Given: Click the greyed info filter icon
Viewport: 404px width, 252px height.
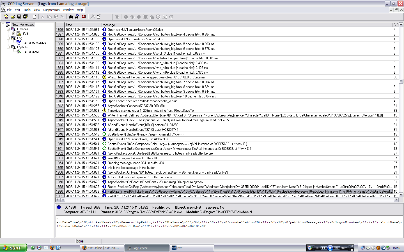Looking at the screenshot, I should (126, 17).
